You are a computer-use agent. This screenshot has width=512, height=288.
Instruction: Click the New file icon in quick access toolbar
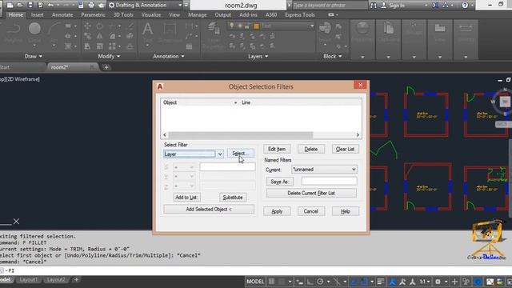pyautogui.click(x=10, y=5)
